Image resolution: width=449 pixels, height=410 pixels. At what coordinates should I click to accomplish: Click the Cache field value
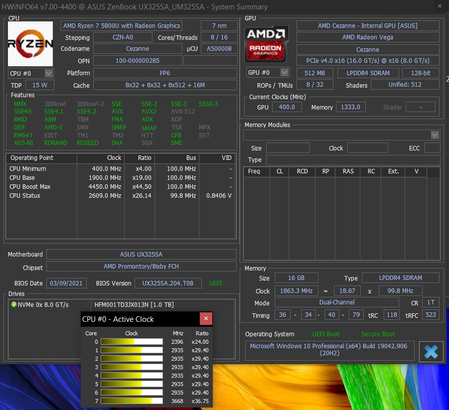(x=165, y=85)
